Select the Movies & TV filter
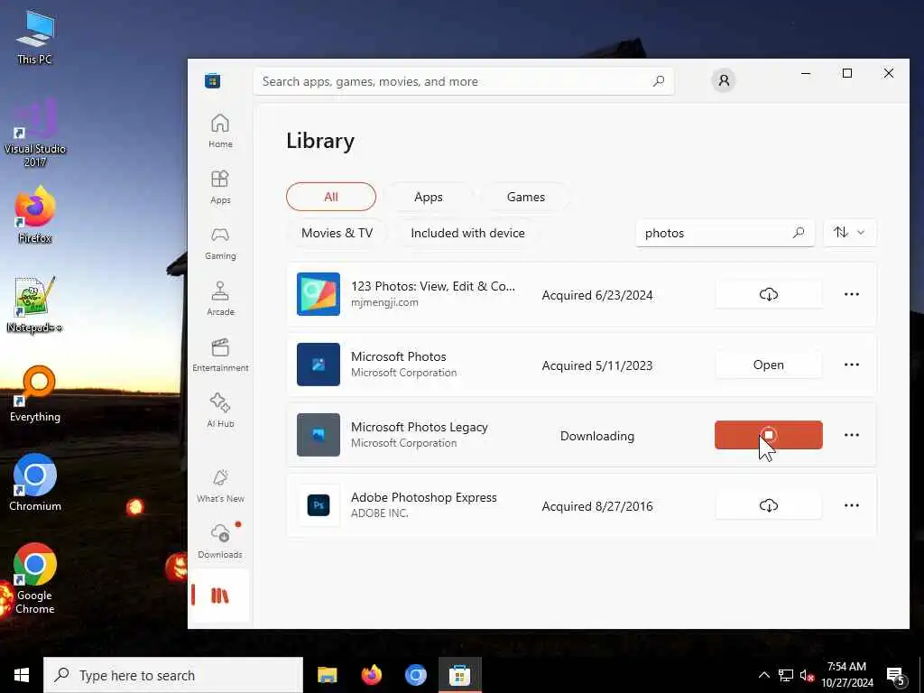Image resolution: width=924 pixels, height=693 pixels. 337,233
